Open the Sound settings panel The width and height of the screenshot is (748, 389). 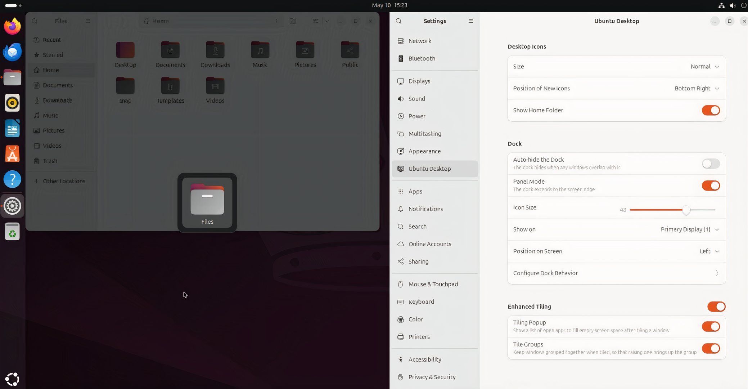point(435,99)
